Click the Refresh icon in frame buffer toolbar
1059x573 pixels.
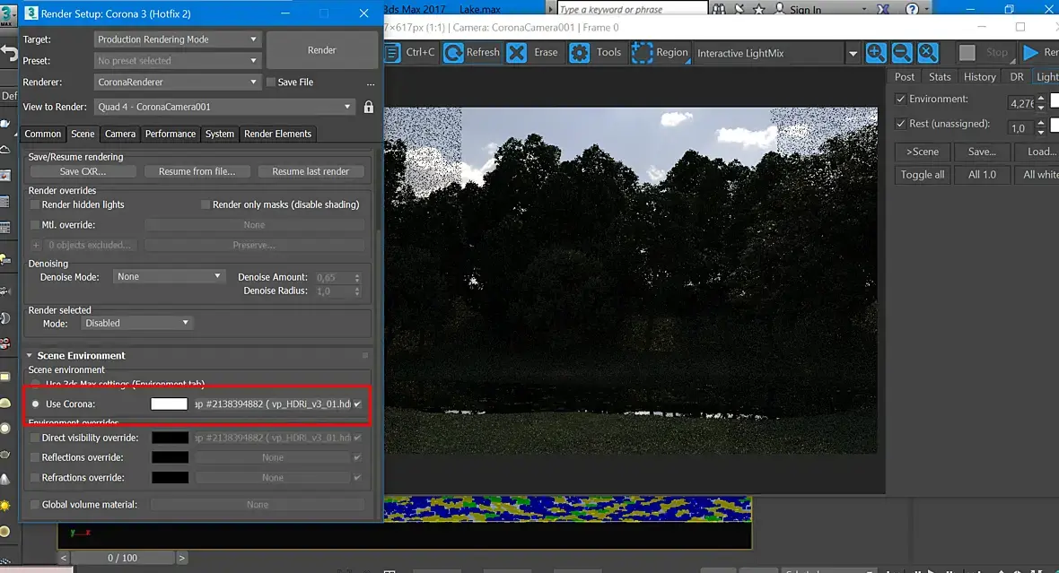[x=454, y=53]
